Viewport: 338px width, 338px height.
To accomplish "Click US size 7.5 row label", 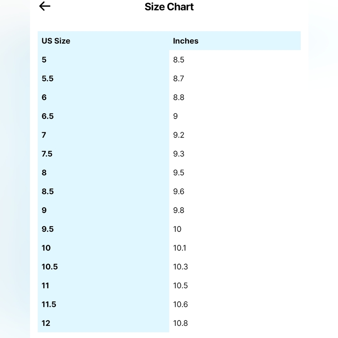I will click(47, 154).
